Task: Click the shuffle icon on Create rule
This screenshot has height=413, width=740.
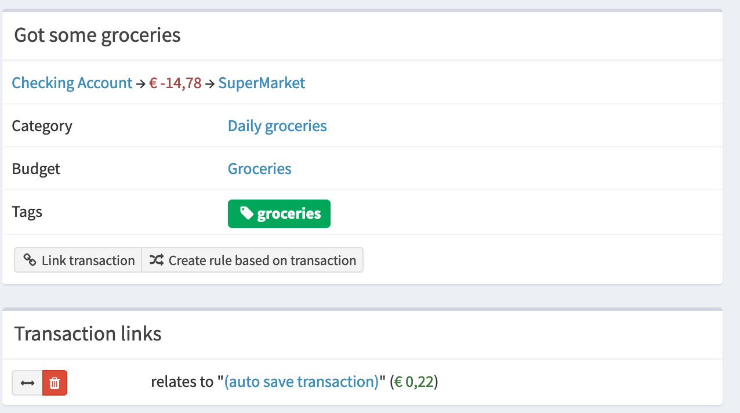Action: [157, 260]
